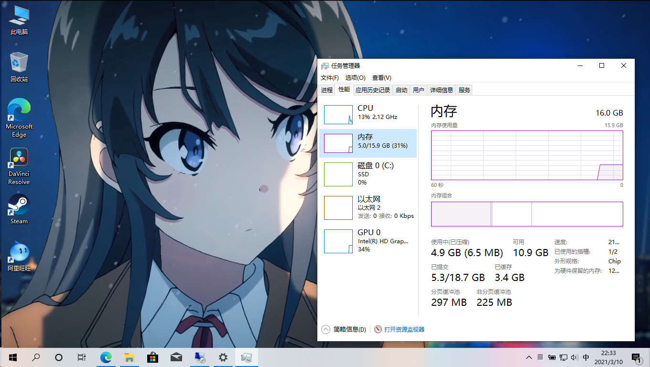This screenshot has height=367, width=650.
Task: Select the 内存 memory entry in sidebar
Action: pyautogui.click(x=368, y=143)
